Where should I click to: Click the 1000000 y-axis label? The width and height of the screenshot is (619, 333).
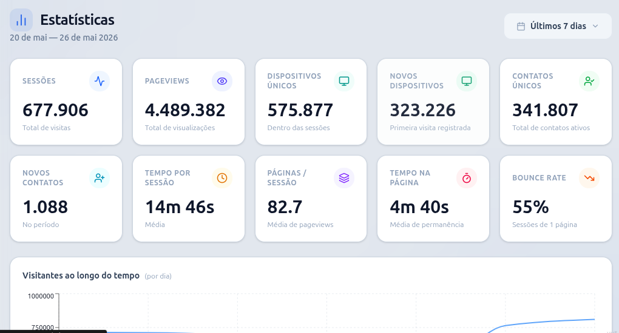pos(41,296)
